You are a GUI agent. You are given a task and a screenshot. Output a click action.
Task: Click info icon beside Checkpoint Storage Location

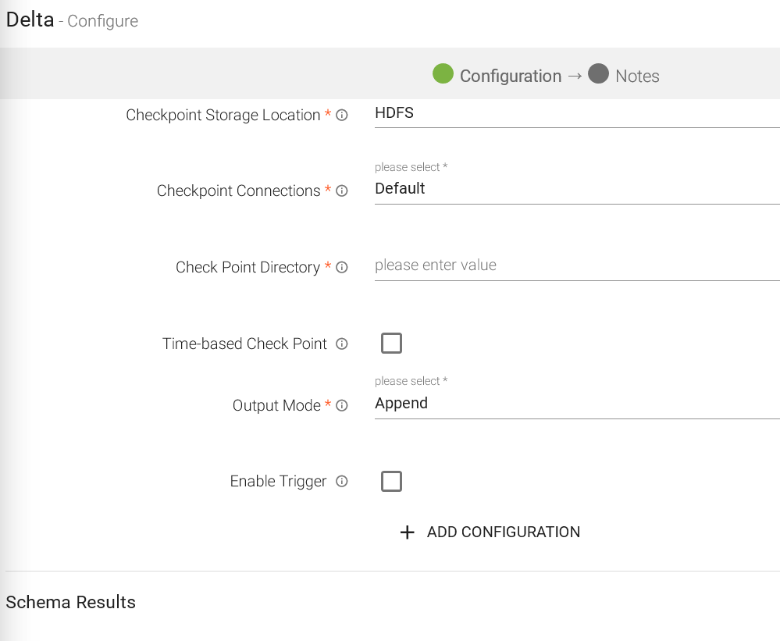[341, 115]
